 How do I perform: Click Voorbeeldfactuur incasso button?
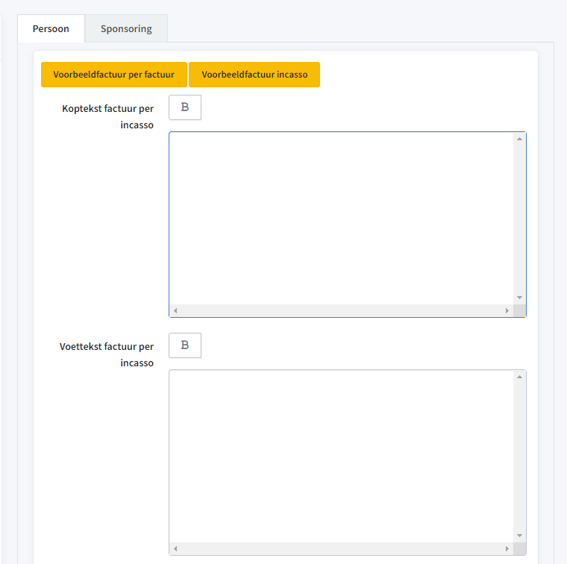click(254, 75)
